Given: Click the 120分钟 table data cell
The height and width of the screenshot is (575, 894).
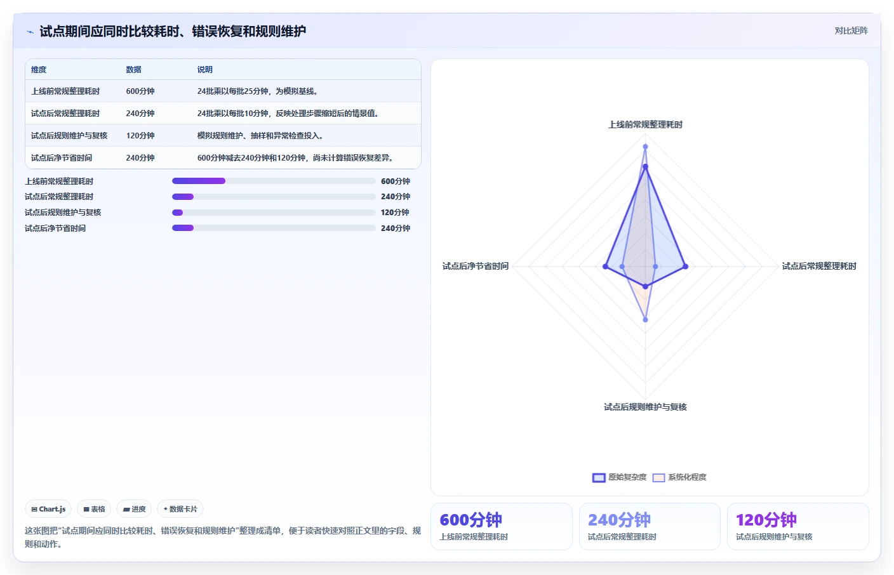Looking at the screenshot, I should tap(140, 136).
